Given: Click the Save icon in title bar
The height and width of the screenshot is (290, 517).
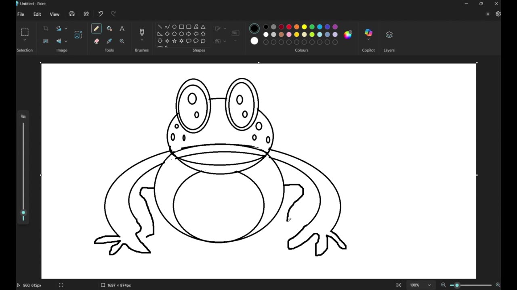Looking at the screenshot, I should coord(72,14).
